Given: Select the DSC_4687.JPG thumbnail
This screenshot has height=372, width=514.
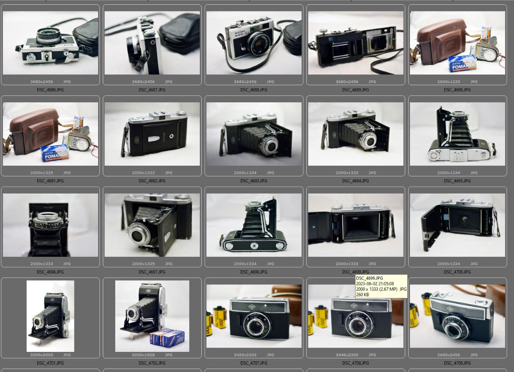Looking at the screenshot, I should click(x=152, y=43).
